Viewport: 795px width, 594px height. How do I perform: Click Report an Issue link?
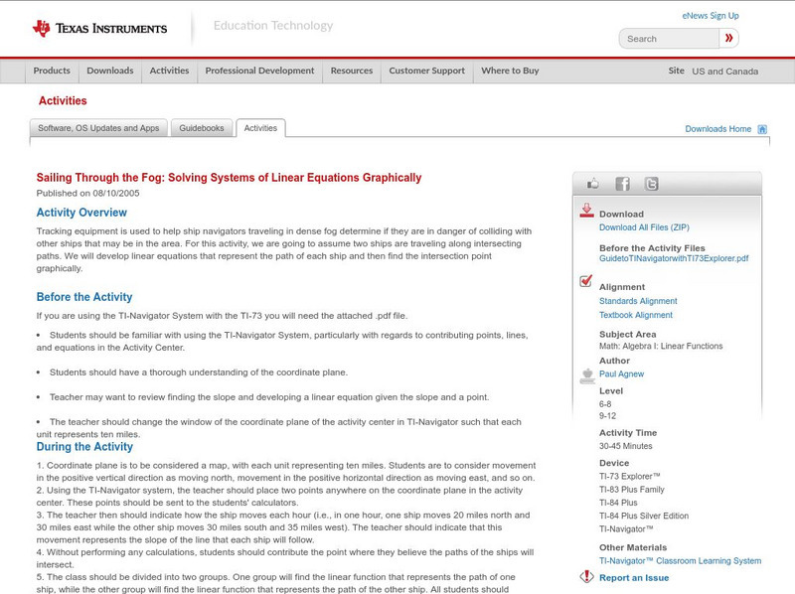pyautogui.click(x=634, y=578)
